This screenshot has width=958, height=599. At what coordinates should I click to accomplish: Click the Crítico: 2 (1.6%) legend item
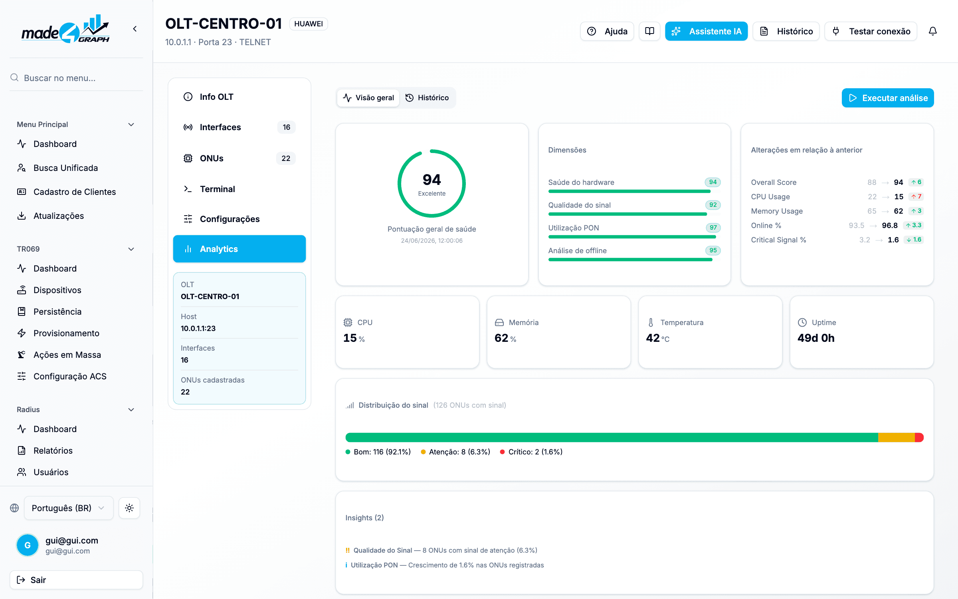[x=531, y=452]
